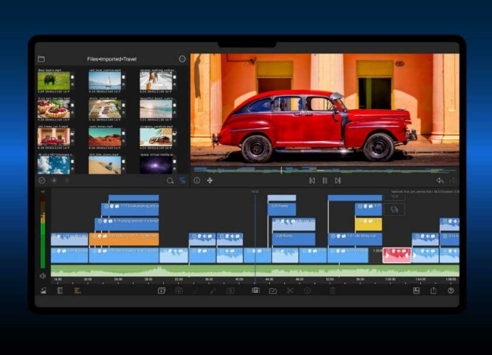Open the presets briefcase icon
Viewport: 492px width, 355px height.
click(256, 291)
